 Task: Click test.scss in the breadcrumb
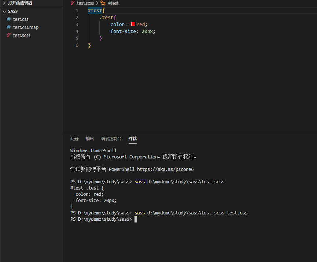(85, 3)
